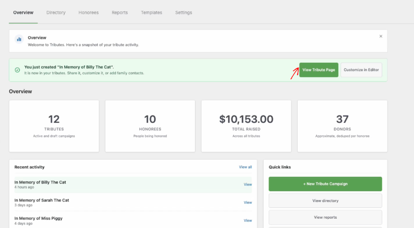
Task: View In Memory of Billy The Cat
Action: pyautogui.click(x=247, y=184)
